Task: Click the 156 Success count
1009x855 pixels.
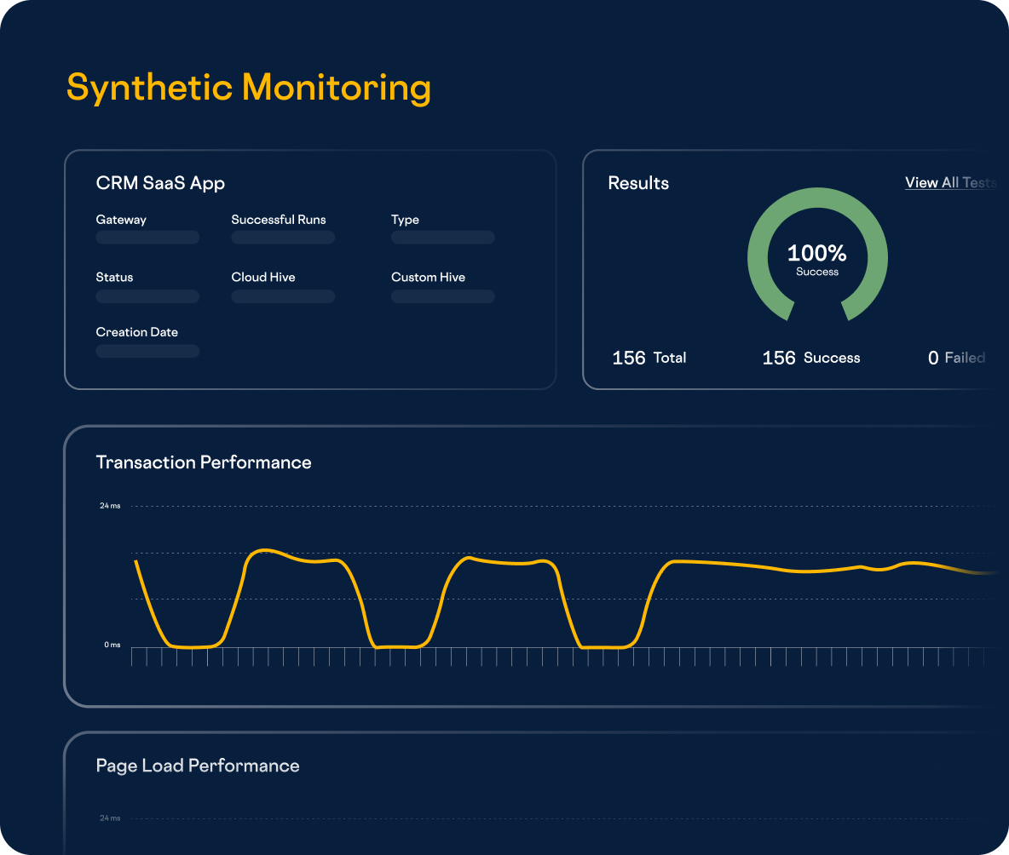Action: (x=810, y=358)
